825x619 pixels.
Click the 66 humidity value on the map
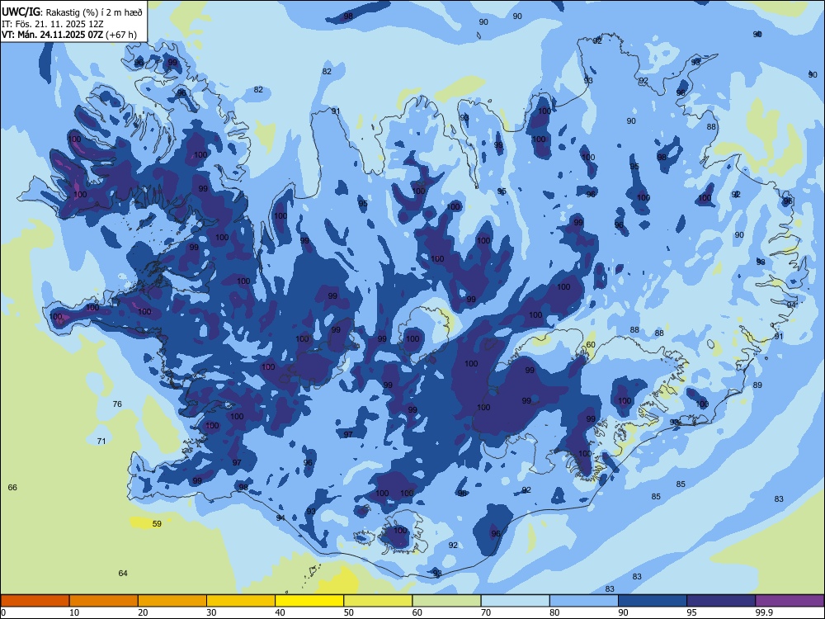(12, 487)
